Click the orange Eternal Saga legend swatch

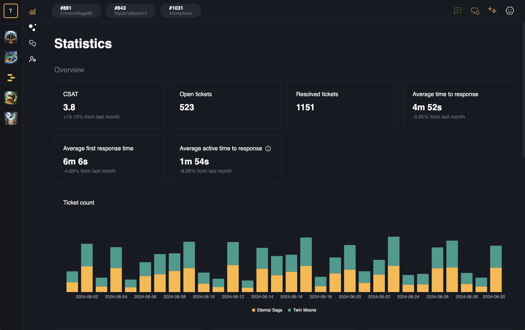coord(254,310)
